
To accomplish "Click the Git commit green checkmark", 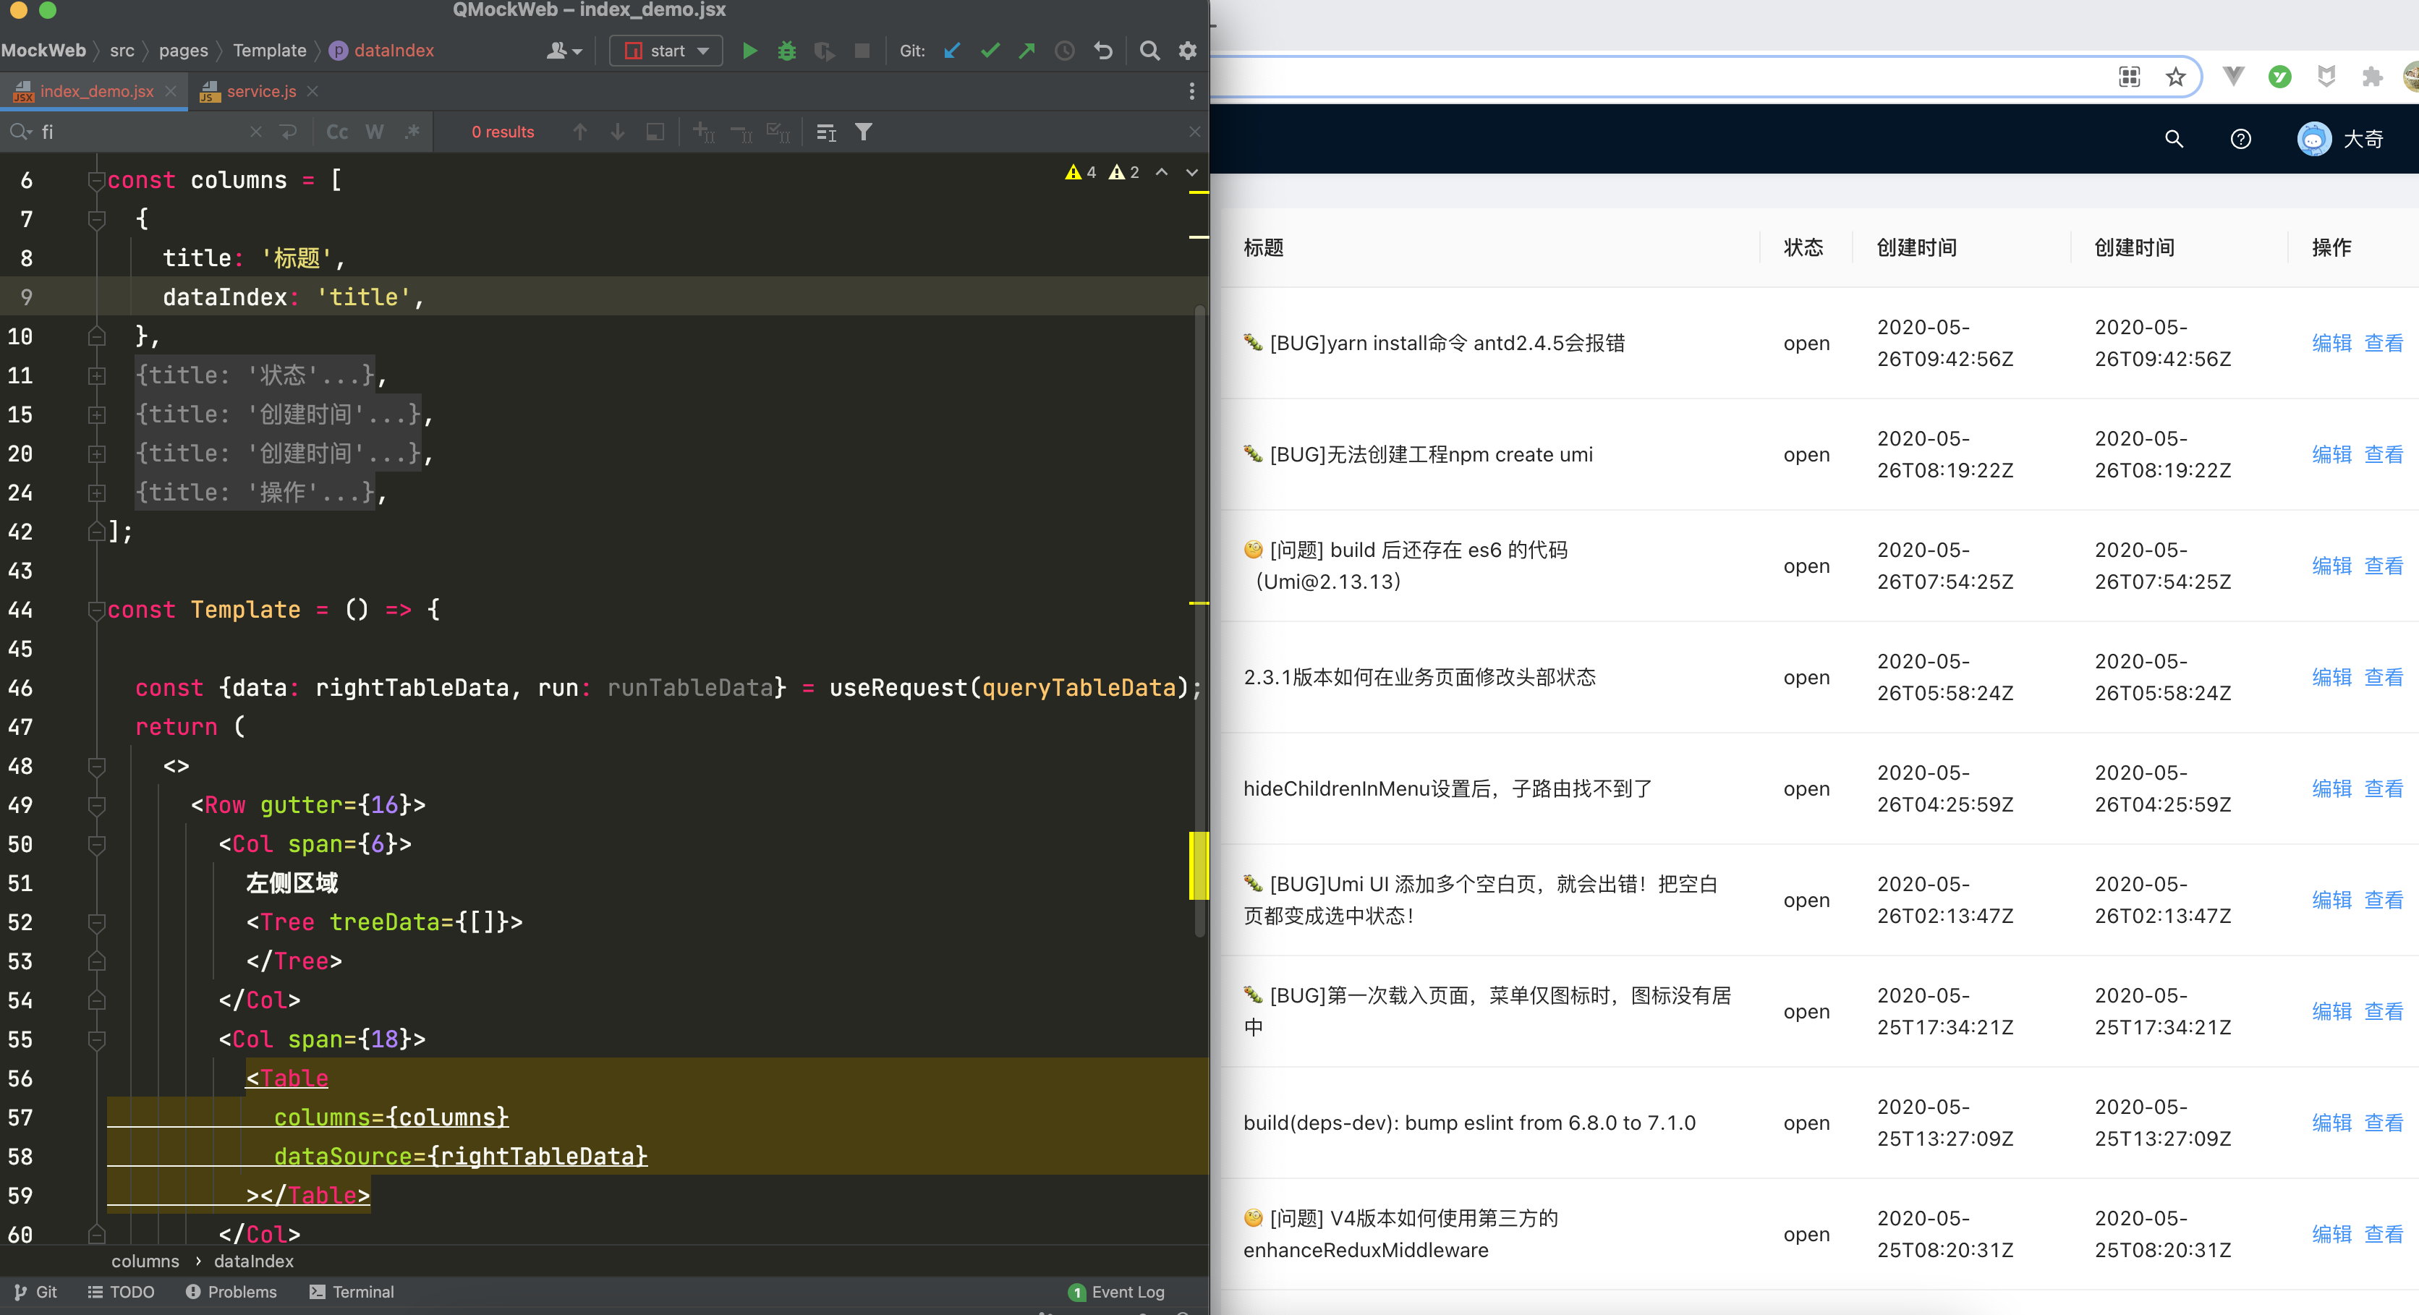I will point(990,51).
